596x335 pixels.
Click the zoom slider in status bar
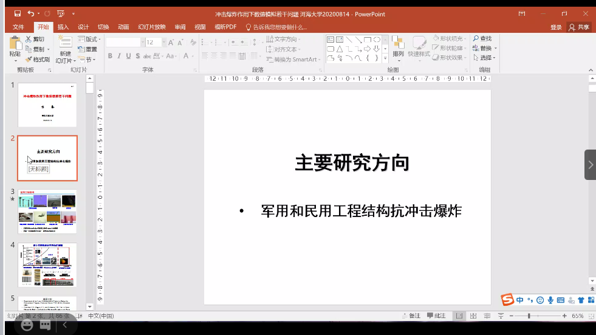click(x=529, y=316)
